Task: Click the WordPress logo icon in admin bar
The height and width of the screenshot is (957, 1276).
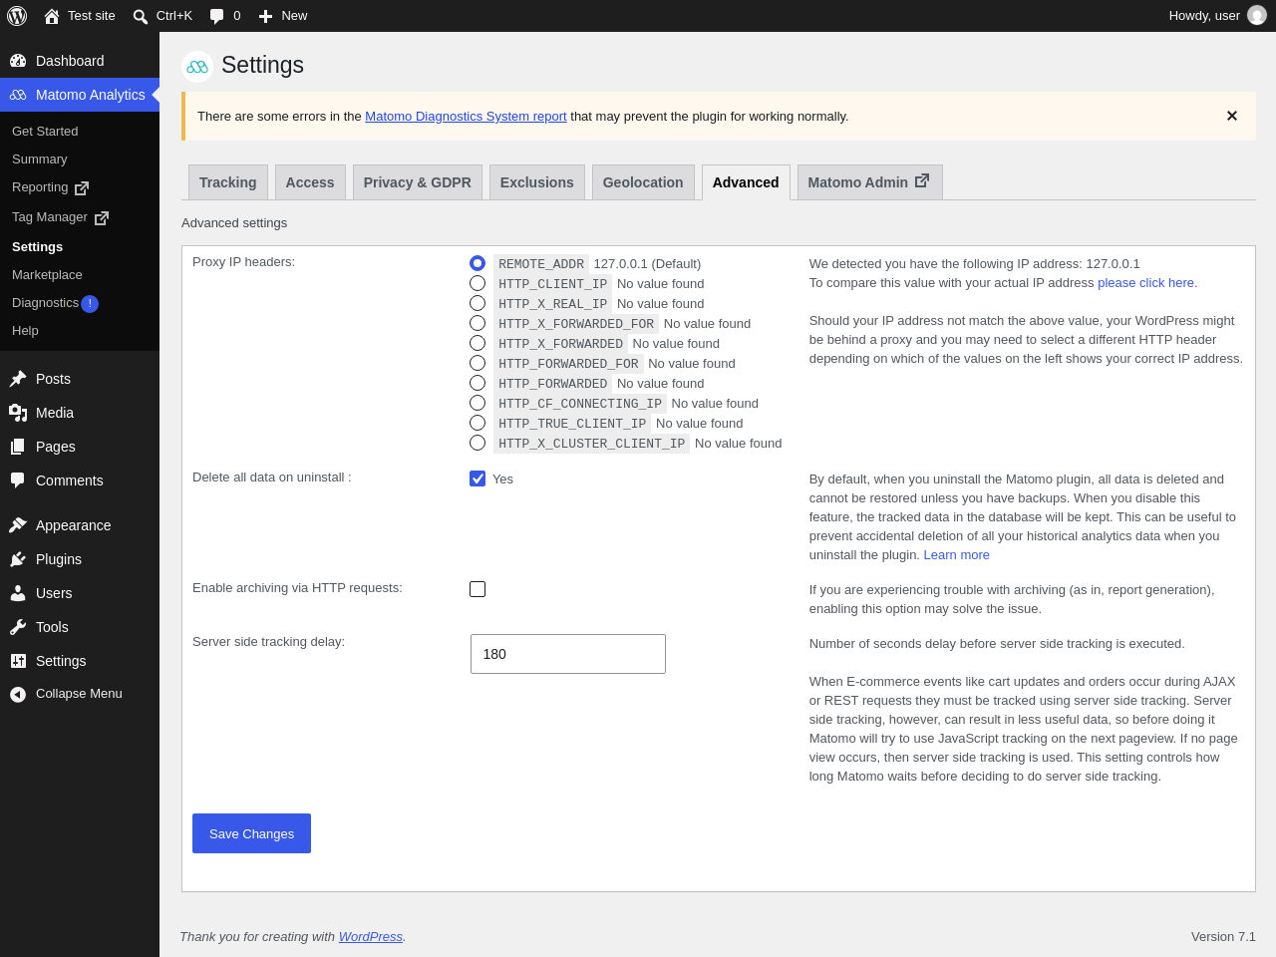Action: pyautogui.click(x=17, y=16)
